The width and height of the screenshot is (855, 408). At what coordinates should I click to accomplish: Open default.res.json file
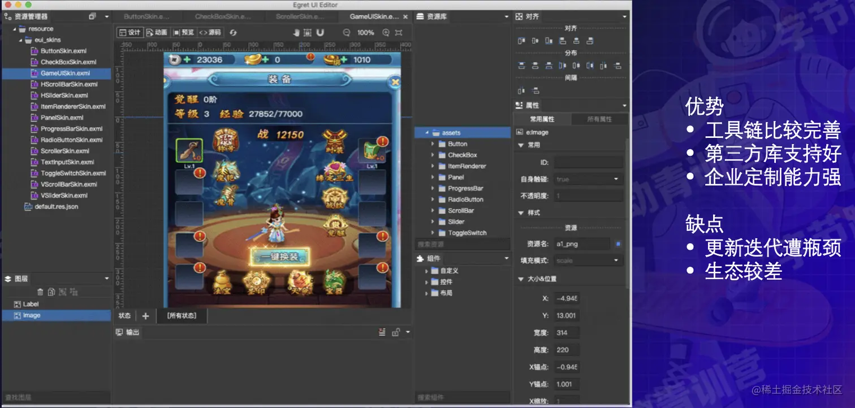(x=56, y=207)
